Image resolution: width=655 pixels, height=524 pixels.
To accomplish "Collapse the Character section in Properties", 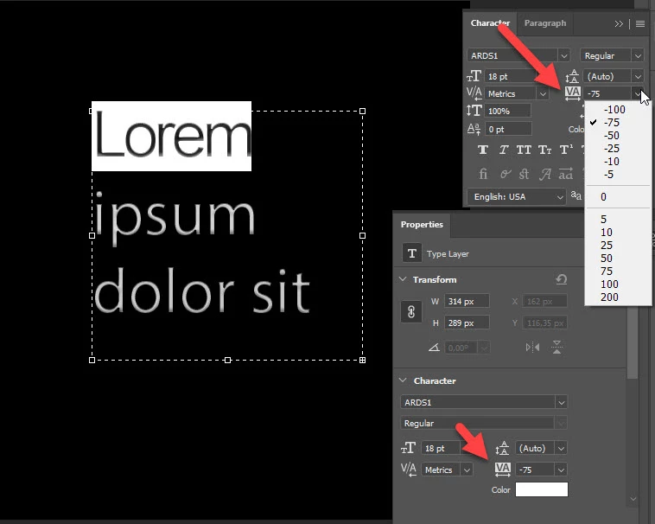I will coord(403,380).
